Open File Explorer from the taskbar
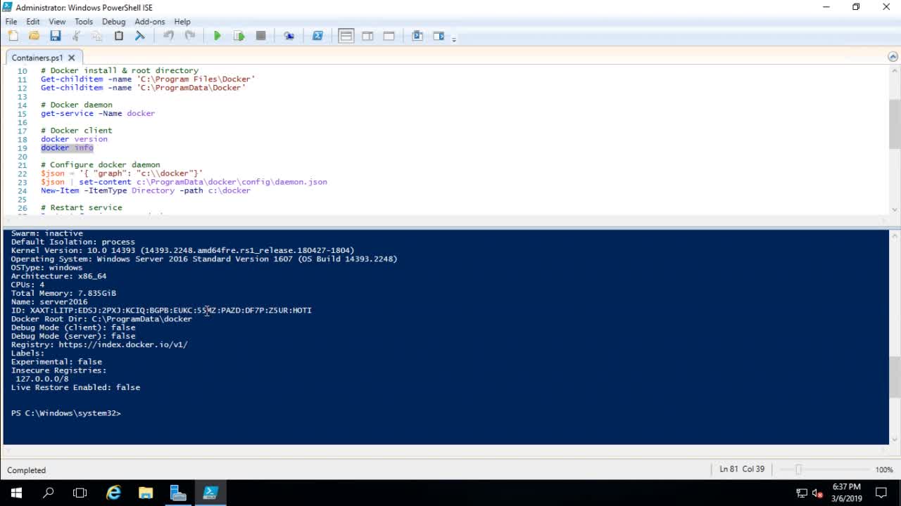The width and height of the screenshot is (901, 506). point(146,493)
